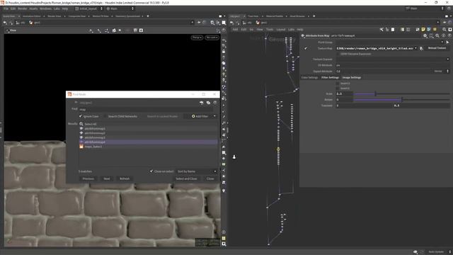The image size is (453, 255).
Task: Open Texture Map file chooser icon
Action: (422, 48)
